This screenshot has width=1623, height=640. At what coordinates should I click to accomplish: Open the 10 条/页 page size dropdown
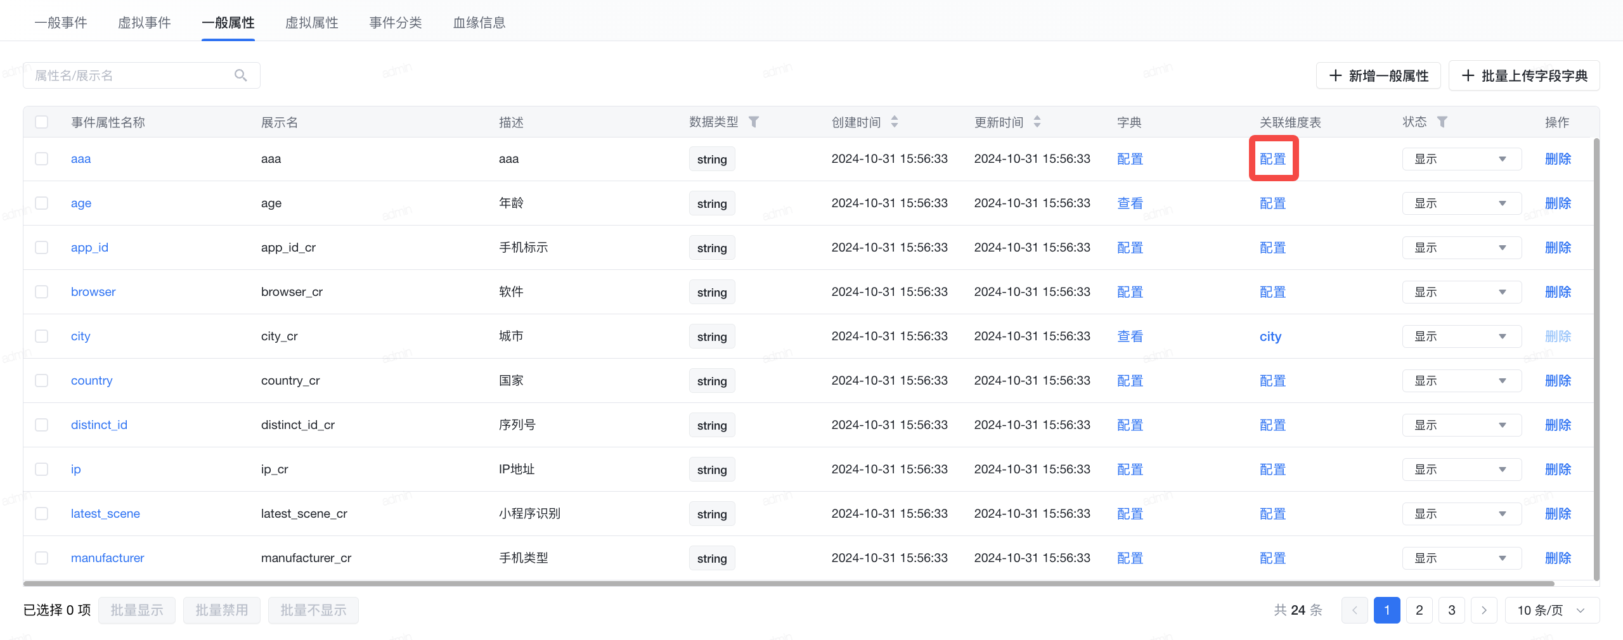pos(1552,610)
